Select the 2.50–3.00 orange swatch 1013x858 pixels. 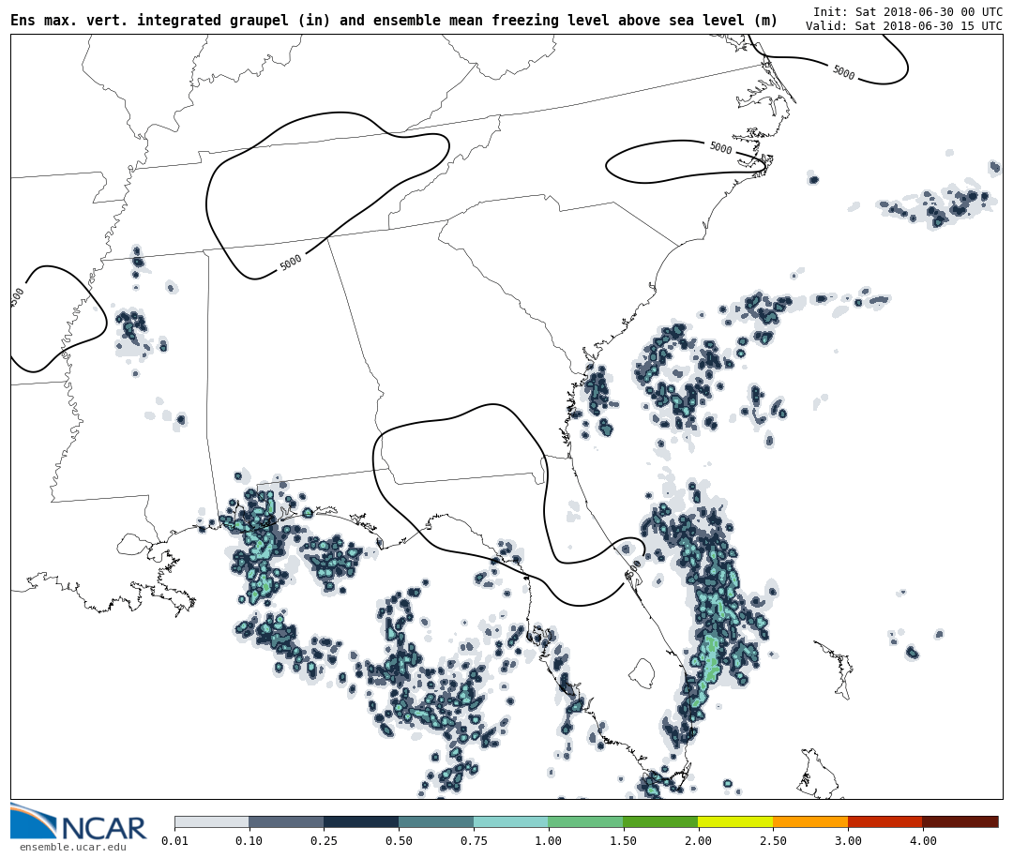(810, 822)
